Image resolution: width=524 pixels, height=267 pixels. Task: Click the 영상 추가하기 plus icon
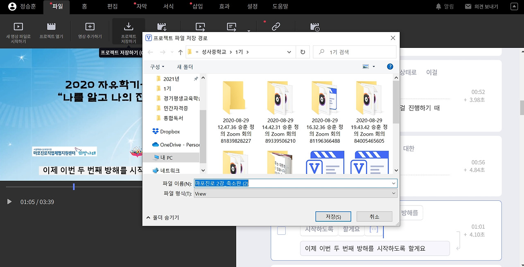pos(90,27)
